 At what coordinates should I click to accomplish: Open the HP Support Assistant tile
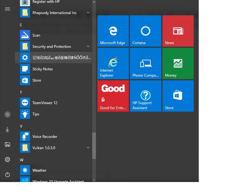point(145,96)
